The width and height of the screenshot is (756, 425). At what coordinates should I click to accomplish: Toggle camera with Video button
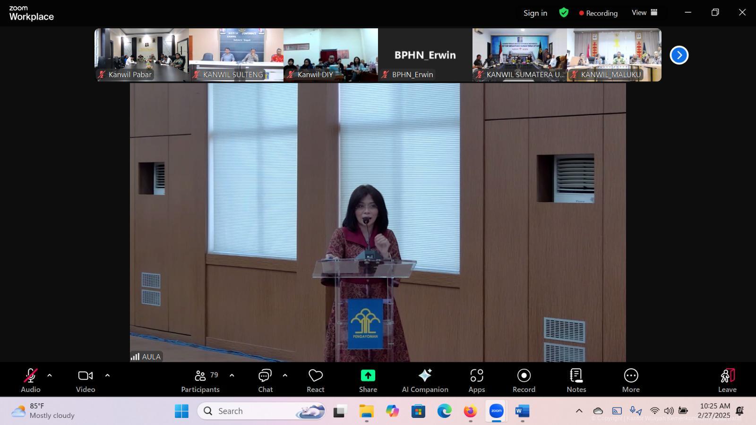[86, 380]
